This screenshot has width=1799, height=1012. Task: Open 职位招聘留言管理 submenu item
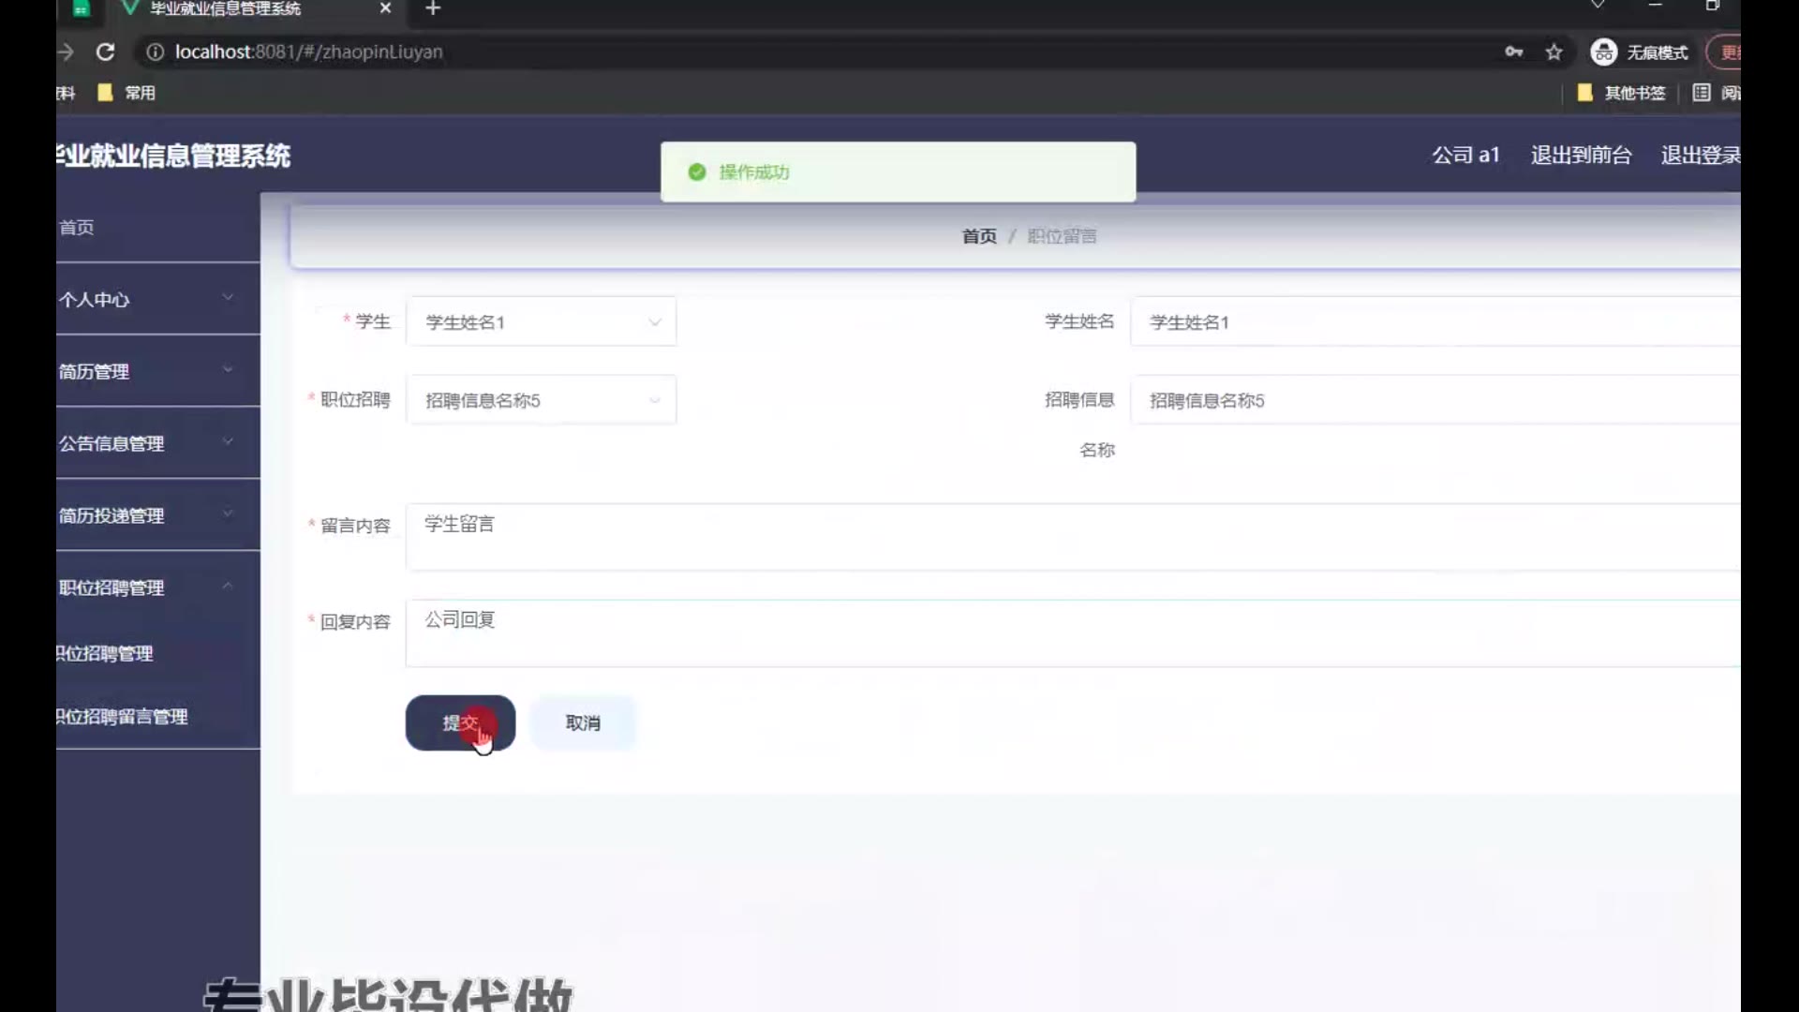(x=124, y=717)
